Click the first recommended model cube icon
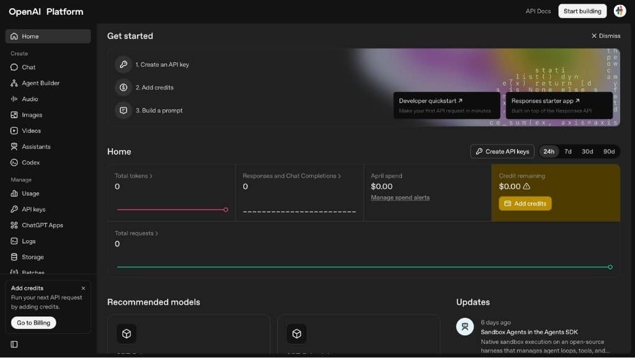Image resolution: width=635 pixels, height=360 pixels. tap(127, 334)
